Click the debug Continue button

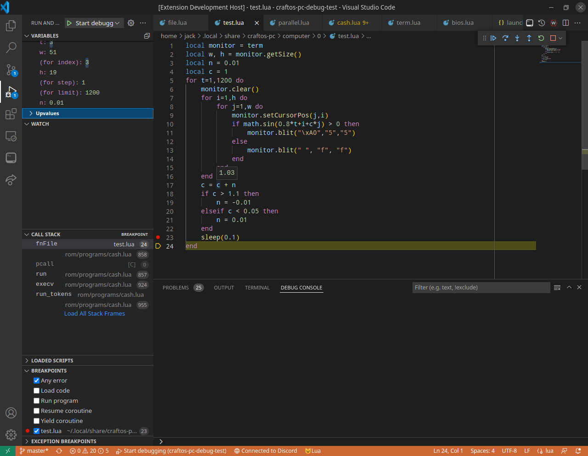coord(493,38)
